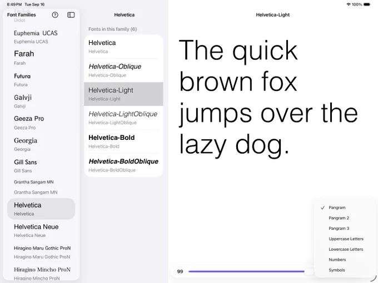
Task: Open the help question mark icon
Action: tap(55, 15)
